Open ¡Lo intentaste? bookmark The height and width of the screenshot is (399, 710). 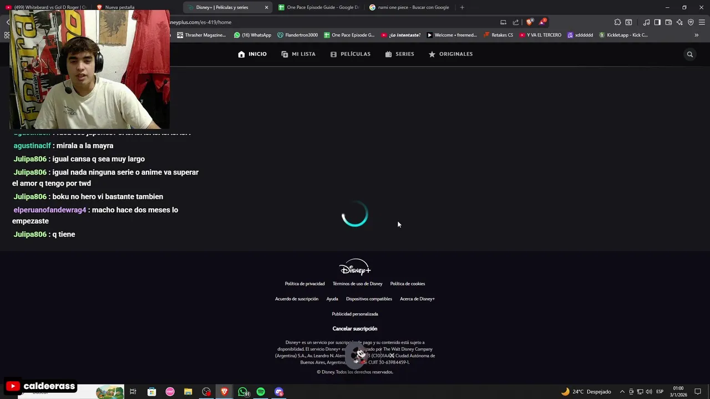(400, 35)
